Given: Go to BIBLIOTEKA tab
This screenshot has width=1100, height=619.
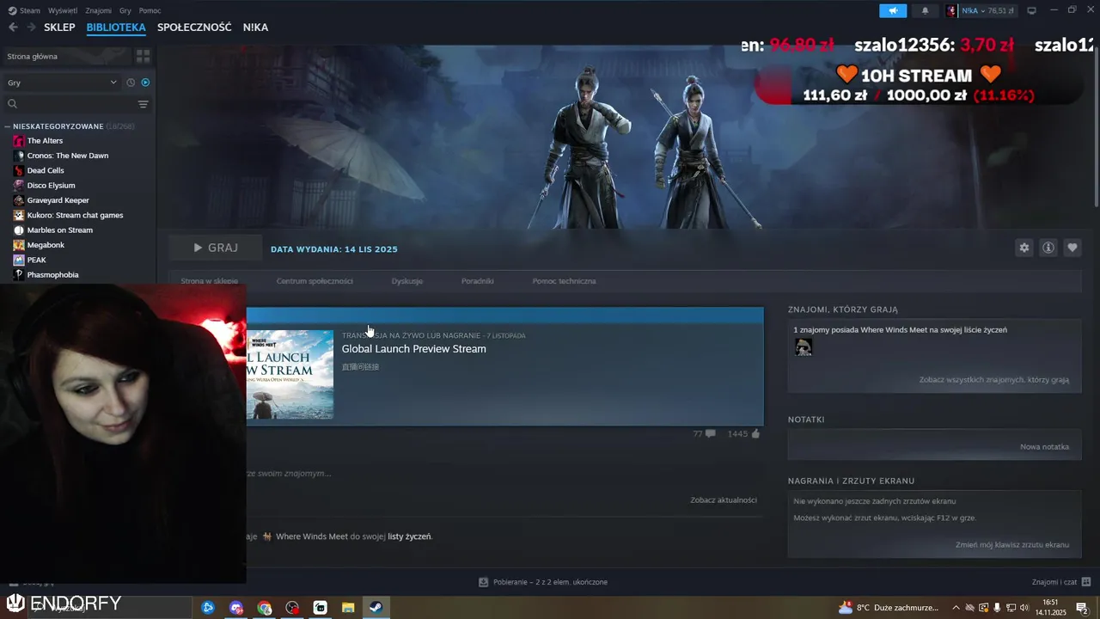Looking at the screenshot, I should tap(116, 28).
